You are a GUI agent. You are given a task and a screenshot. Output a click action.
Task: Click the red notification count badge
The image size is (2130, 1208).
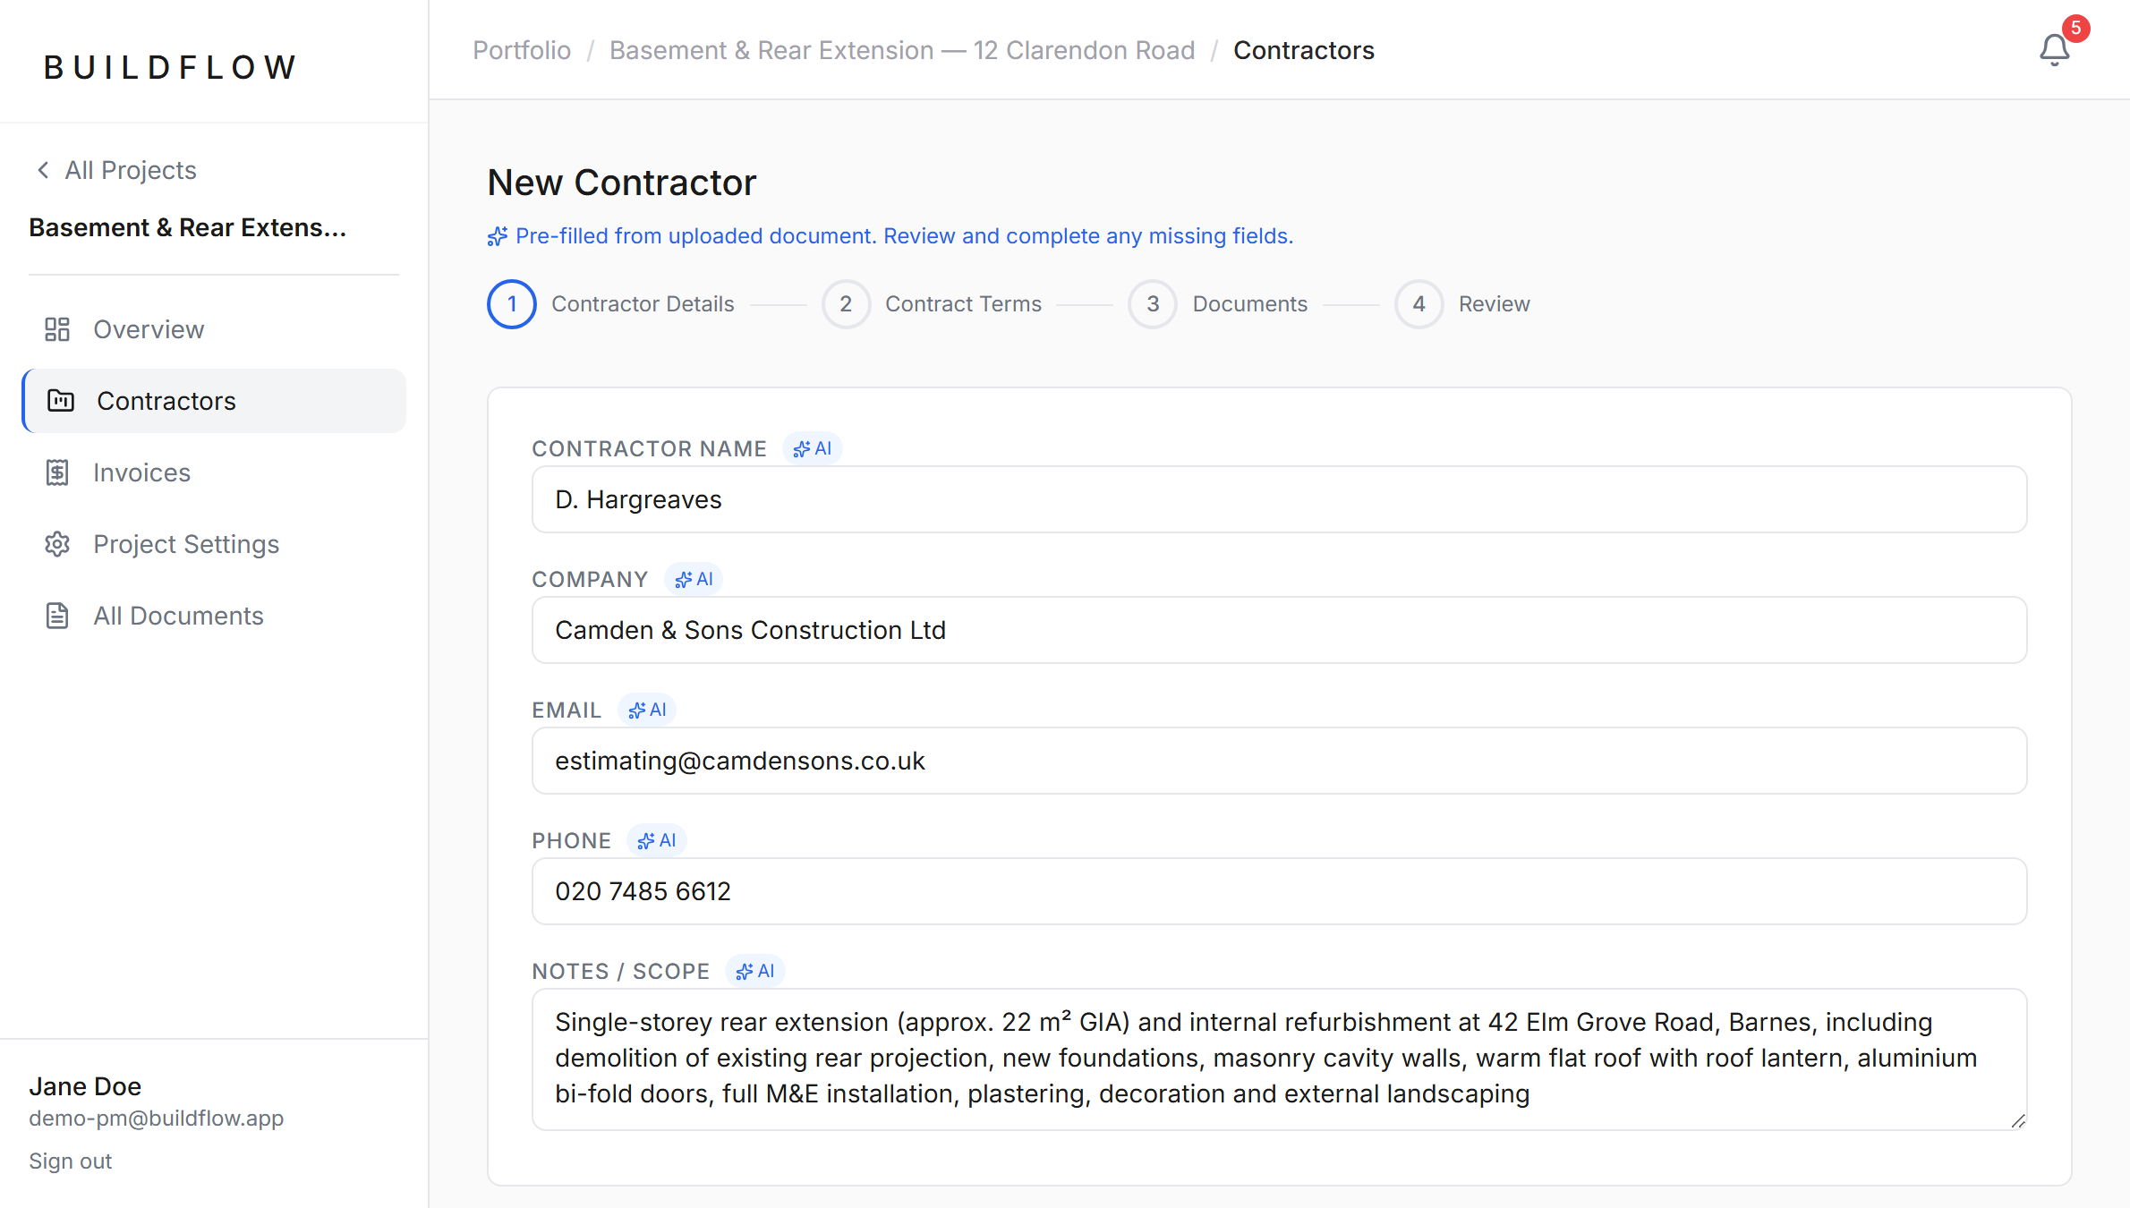point(2075,28)
